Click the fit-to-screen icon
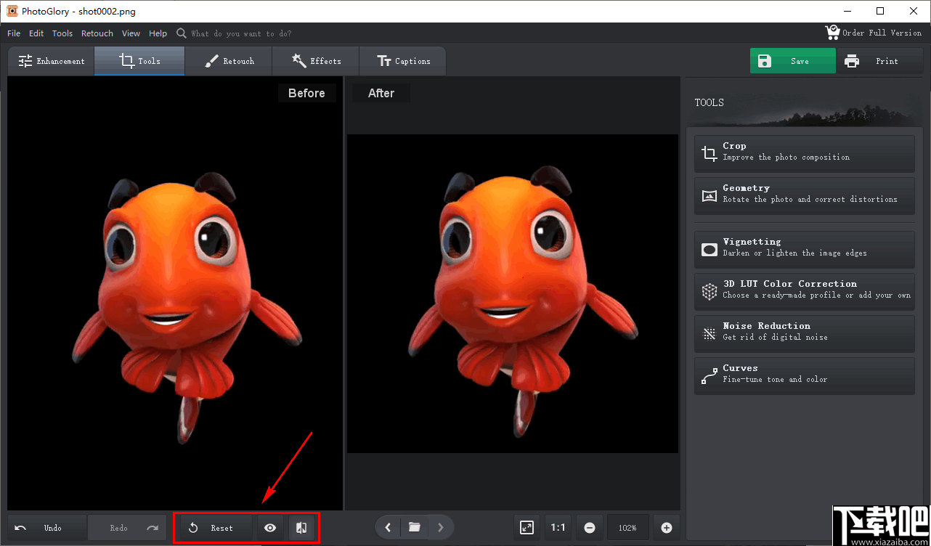931x546 pixels. pos(527,528)
